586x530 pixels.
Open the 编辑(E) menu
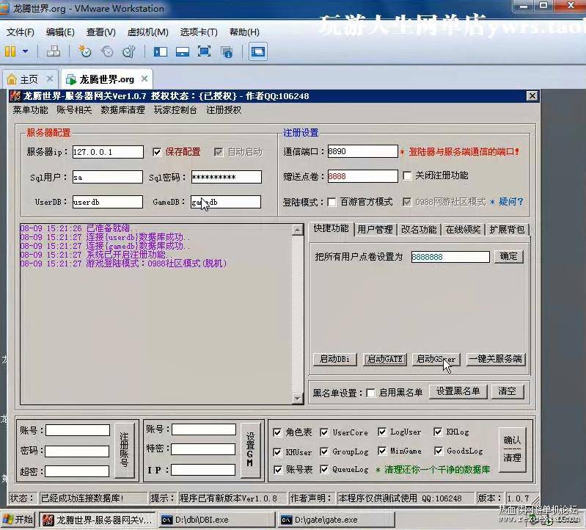pyautogui.click(x=60, y=32)
